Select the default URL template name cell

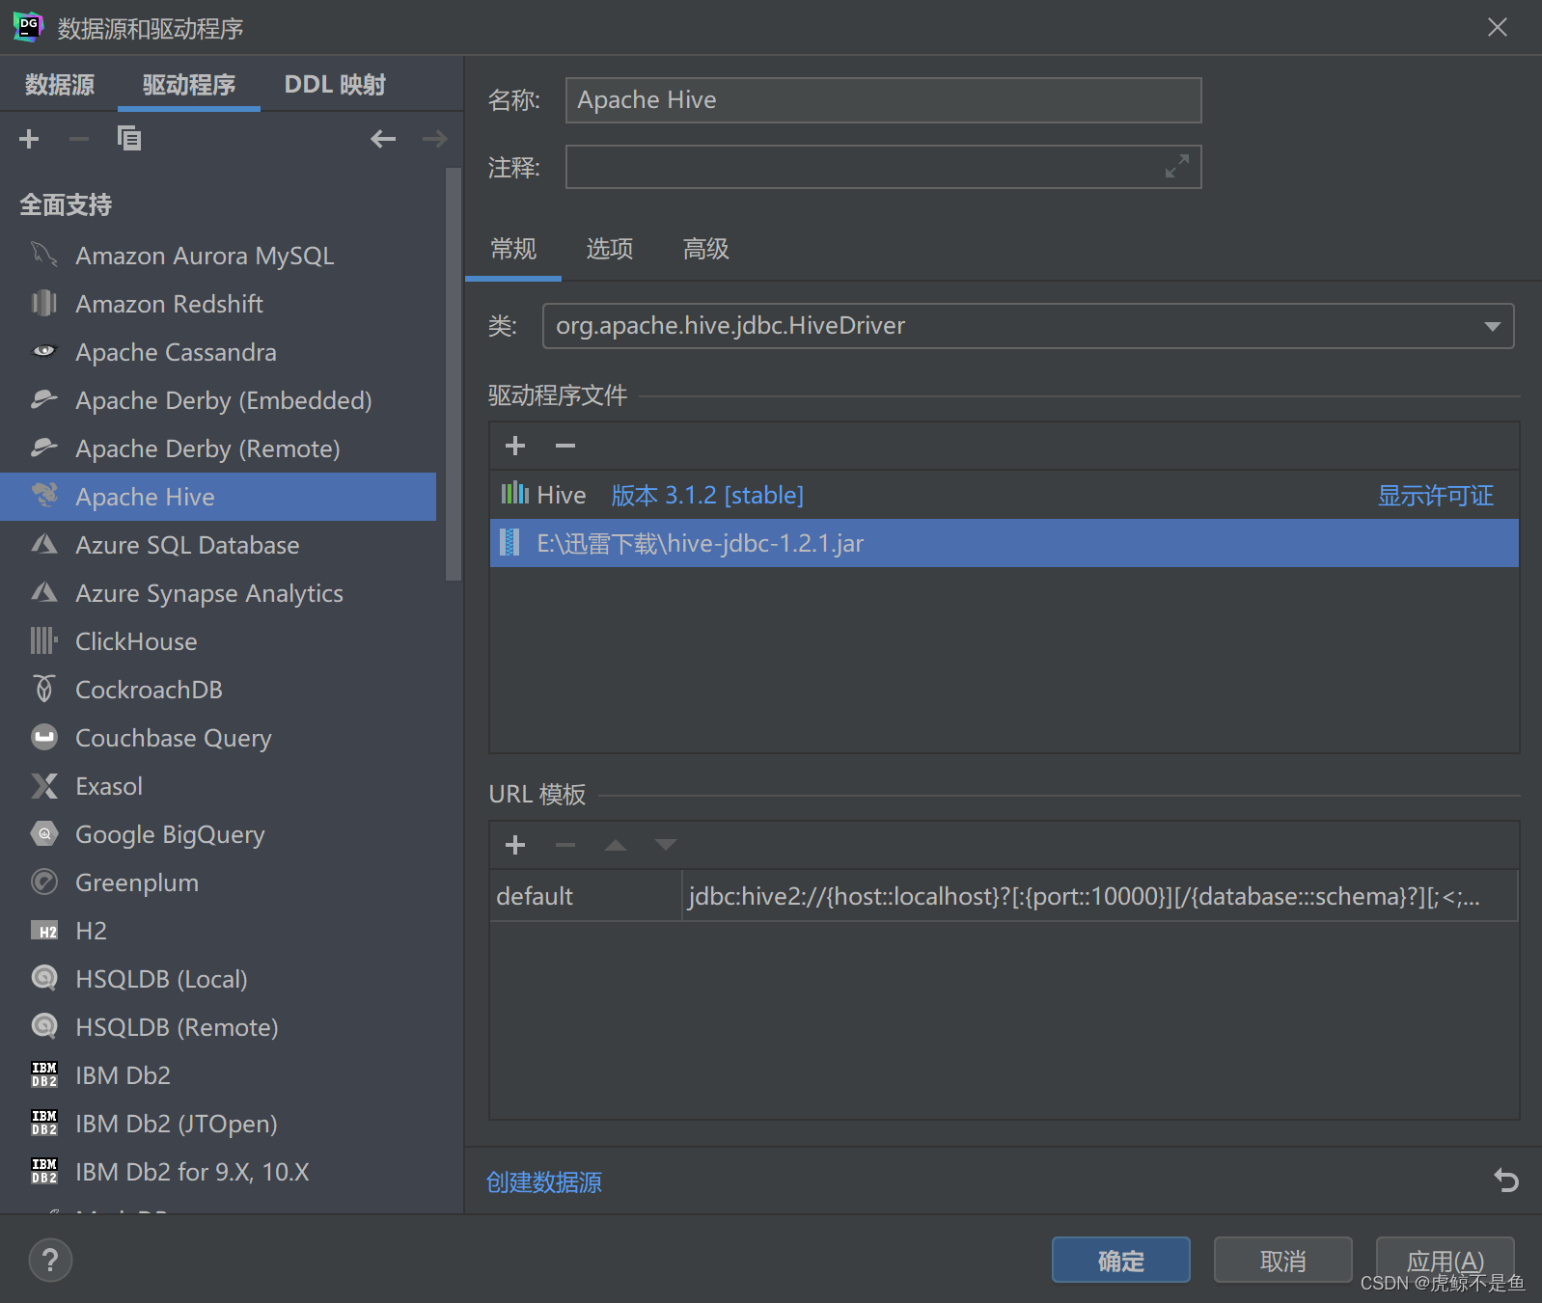585,896
